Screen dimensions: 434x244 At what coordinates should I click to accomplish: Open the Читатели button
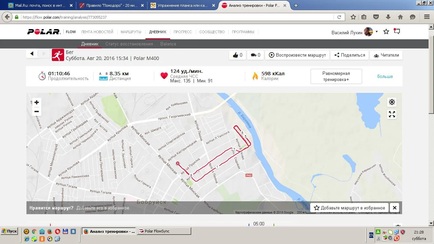click(x=386, y=55)
